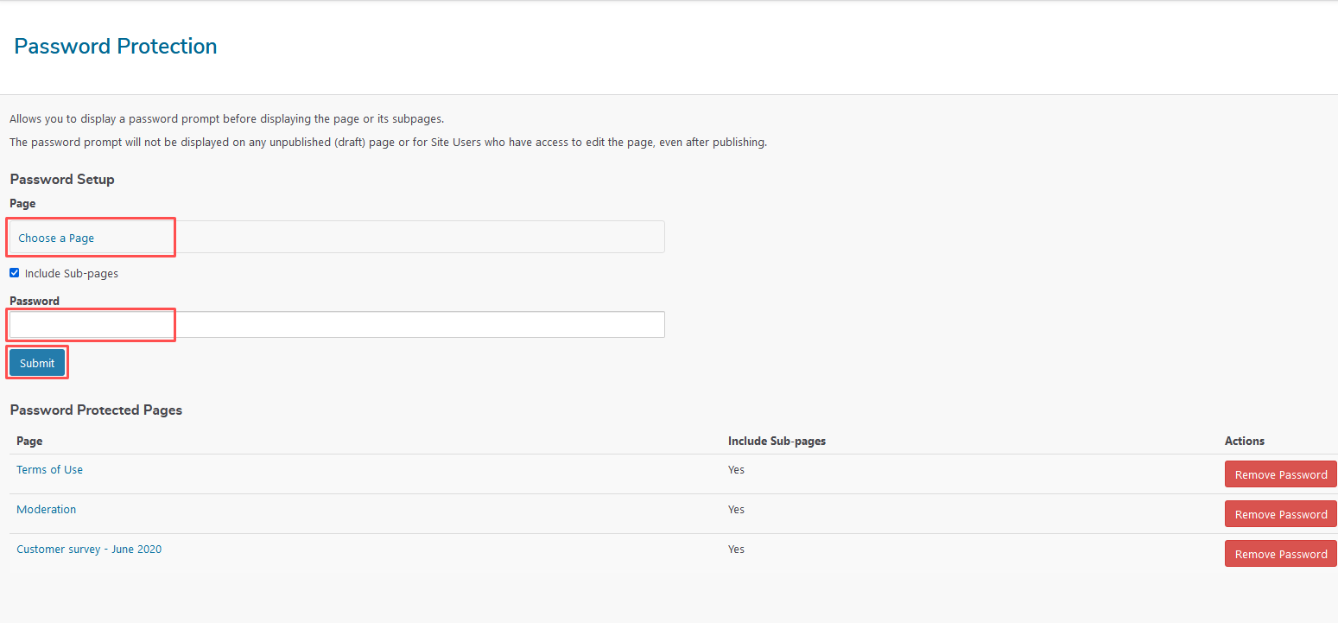Click the Include Sub-pages column header
Image resolution: width=1338 pixels, height=623 pixels.
tap(777, 441)
